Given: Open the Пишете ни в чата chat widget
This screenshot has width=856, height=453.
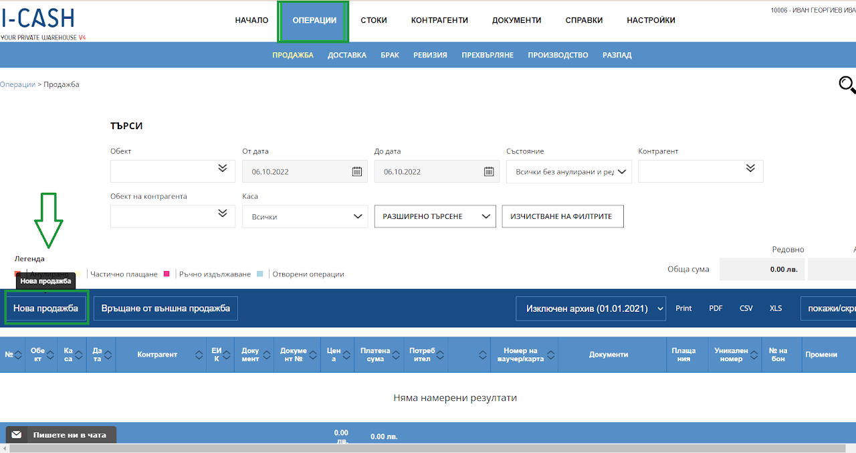Looking at the screenshot, I should 61,435.
